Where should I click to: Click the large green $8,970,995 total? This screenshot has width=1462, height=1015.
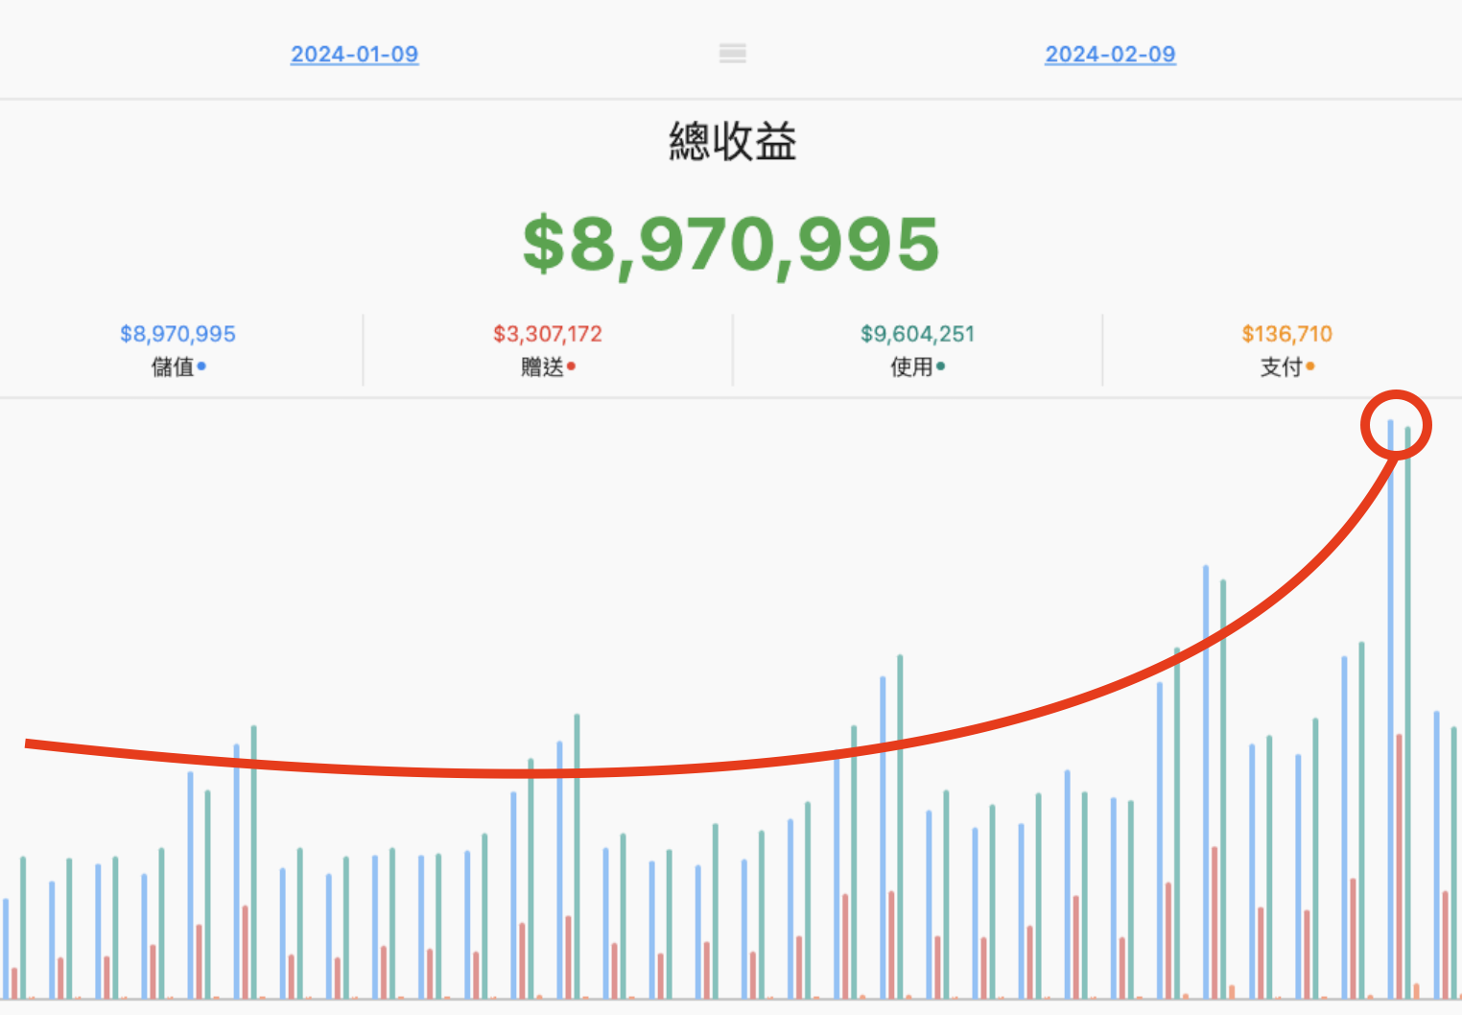point(731,245)
